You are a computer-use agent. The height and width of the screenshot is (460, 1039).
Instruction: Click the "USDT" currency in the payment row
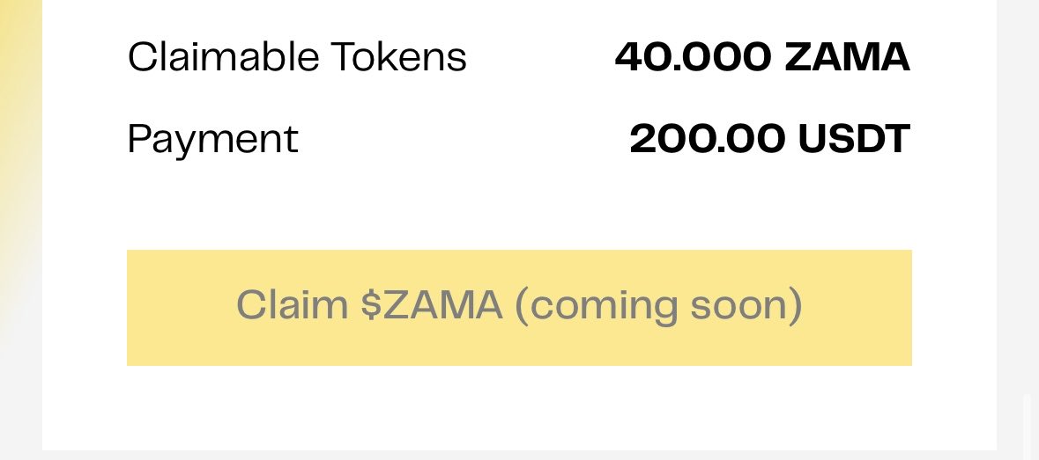(853, 140)
